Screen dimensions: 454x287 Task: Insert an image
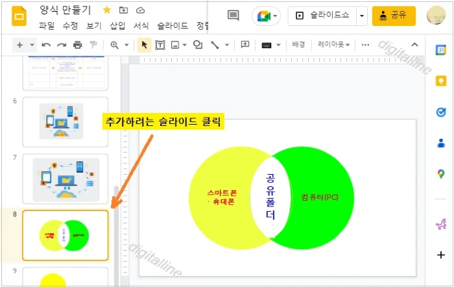coord(175,45)
